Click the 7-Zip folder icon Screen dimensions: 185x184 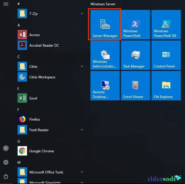(x=22, y=13)
